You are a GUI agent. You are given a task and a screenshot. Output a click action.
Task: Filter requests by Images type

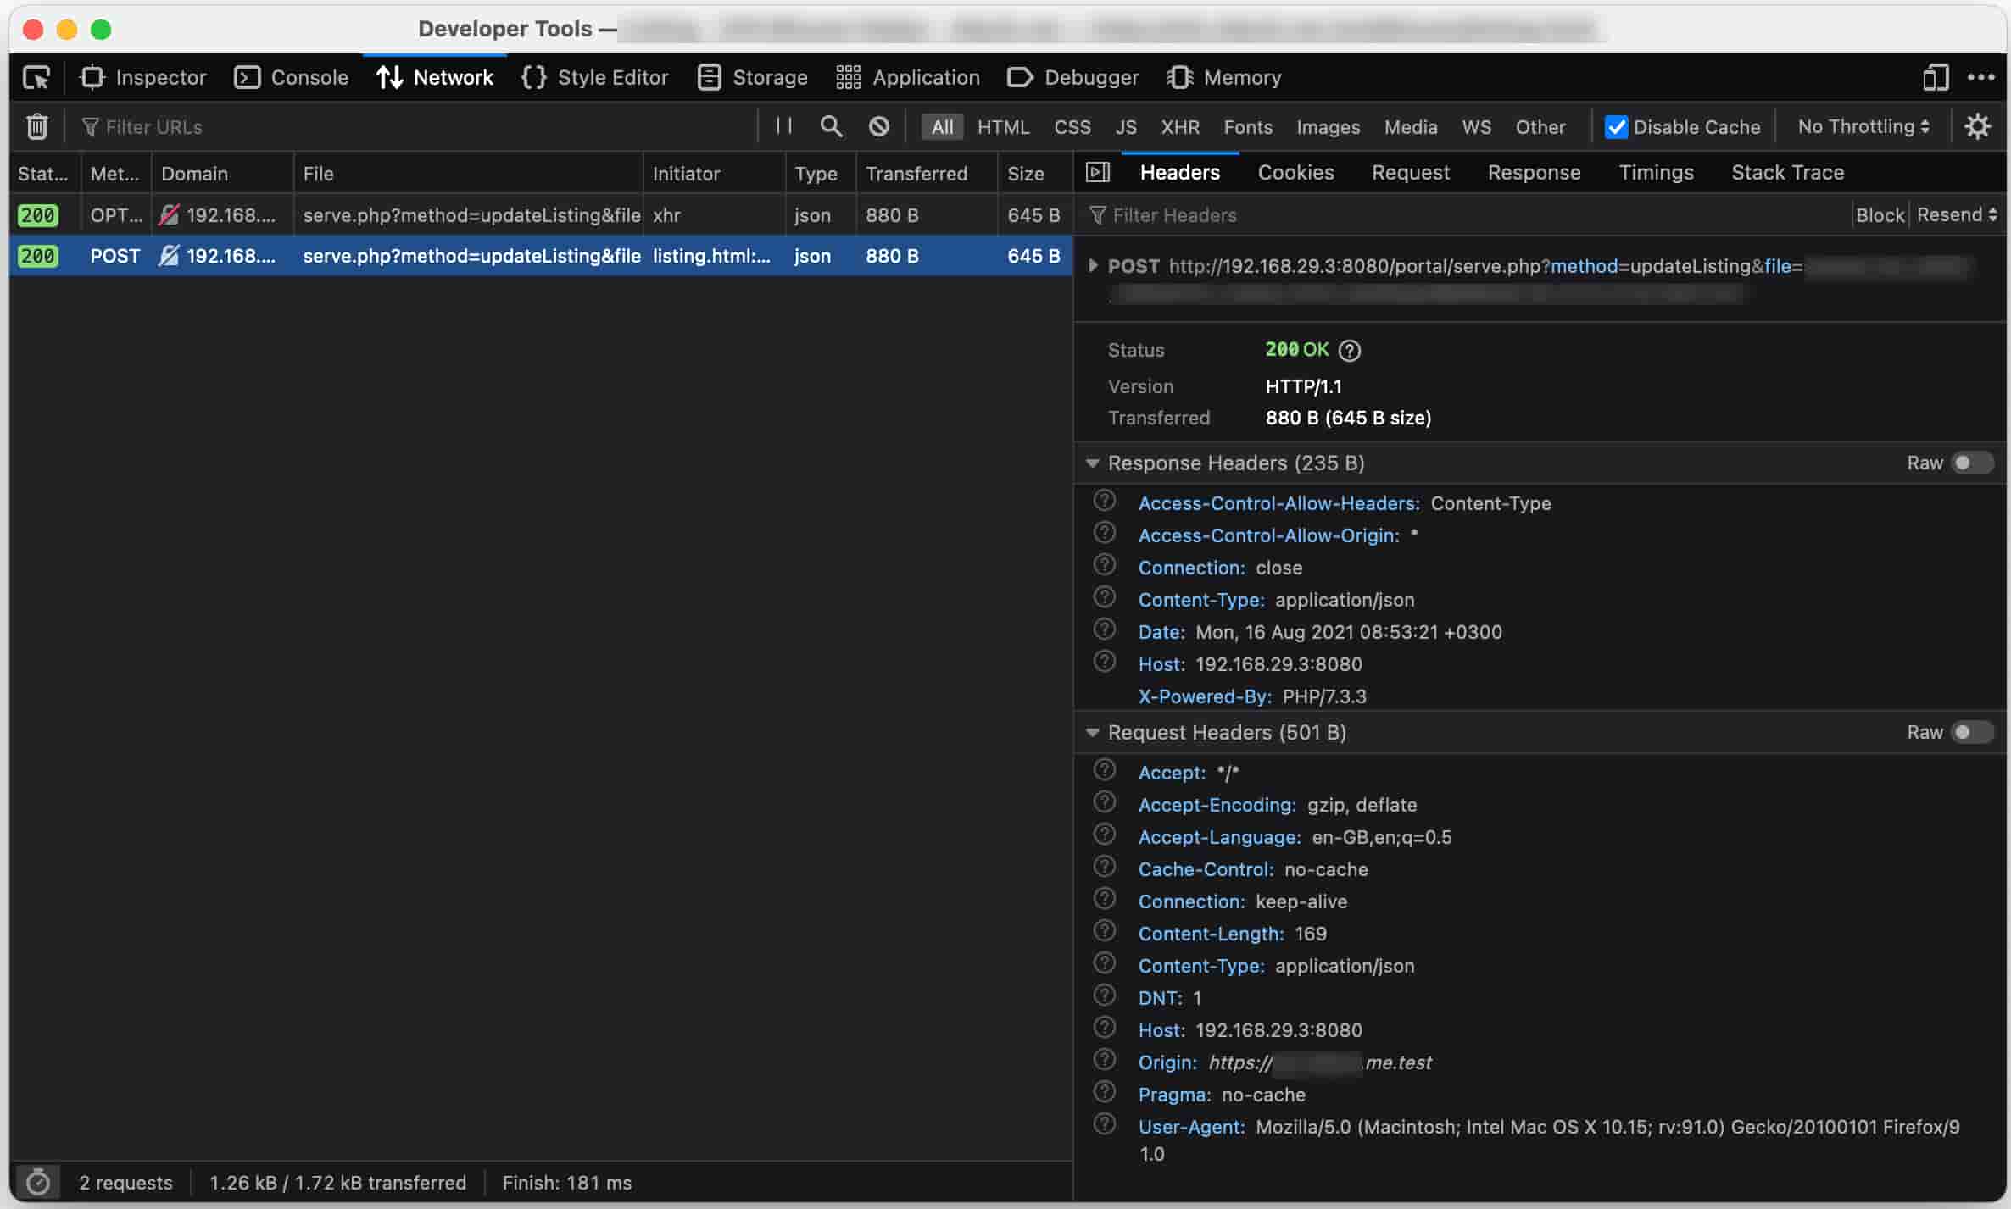pos(1328,127)
